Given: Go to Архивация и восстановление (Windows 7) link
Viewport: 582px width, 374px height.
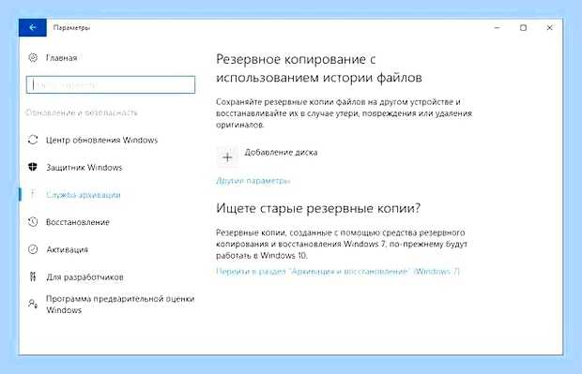Looking at the screenshot, I should coord(338,271).
